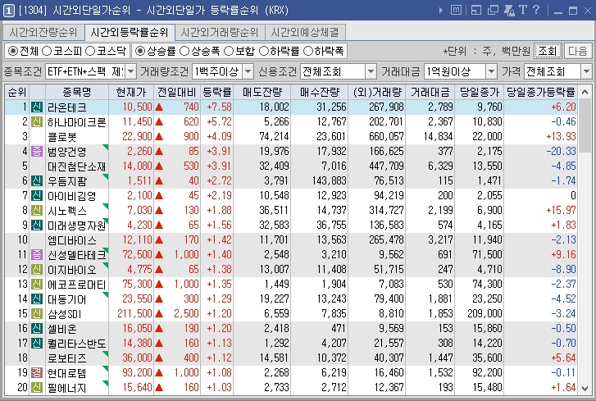596x401 pixels.
Task: Open the 가격 dropdown (전체조회)
Action: coord(586,71)
